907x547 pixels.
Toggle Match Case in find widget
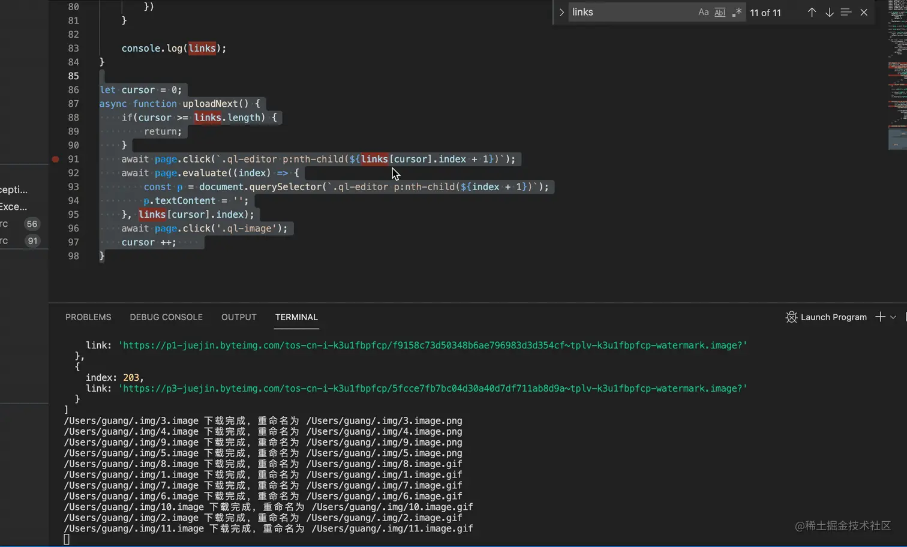703,12
